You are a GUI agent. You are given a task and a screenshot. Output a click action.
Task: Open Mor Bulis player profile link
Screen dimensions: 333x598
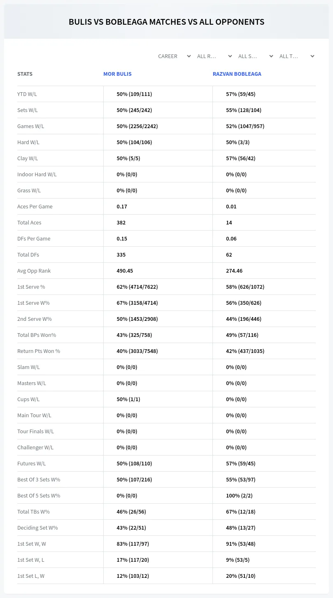point(117,74)
